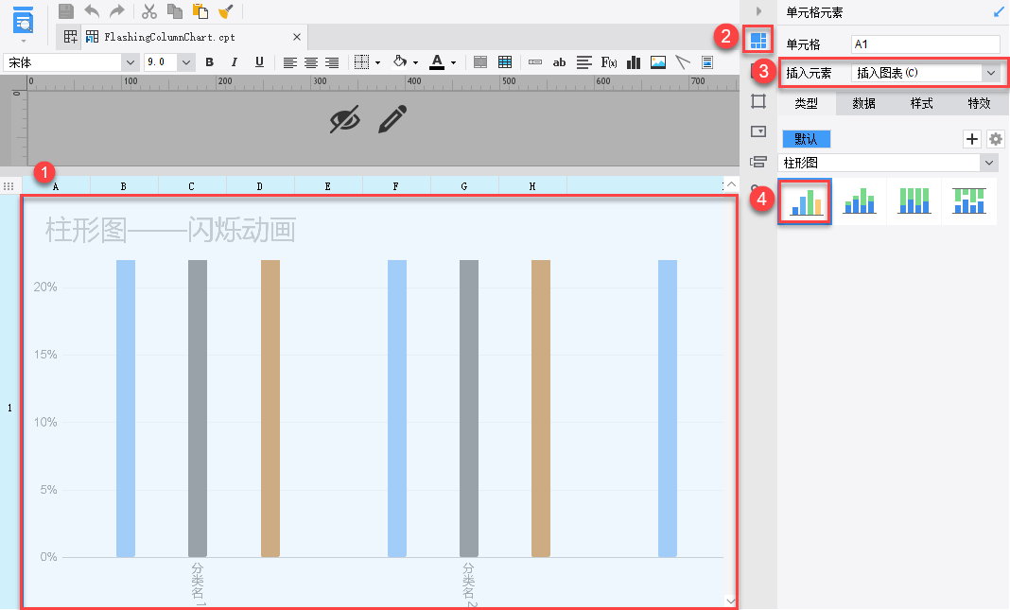Toggle the hidden eye icon in header area
Image resolution: width=1010 pixels, height=610 pixels.
(x=345, y=120)
